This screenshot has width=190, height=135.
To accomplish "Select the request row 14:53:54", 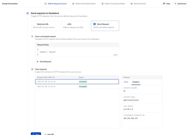I will (77, 86).
